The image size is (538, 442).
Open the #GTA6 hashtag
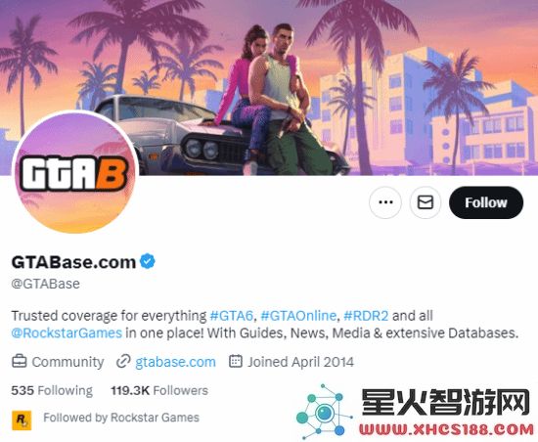231,316
